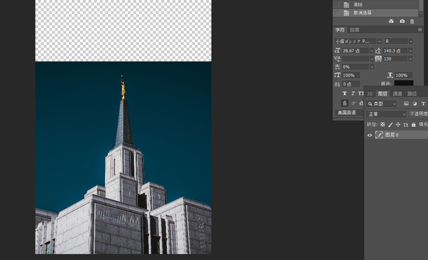Switch to the 图层 tab

point(383,94)
